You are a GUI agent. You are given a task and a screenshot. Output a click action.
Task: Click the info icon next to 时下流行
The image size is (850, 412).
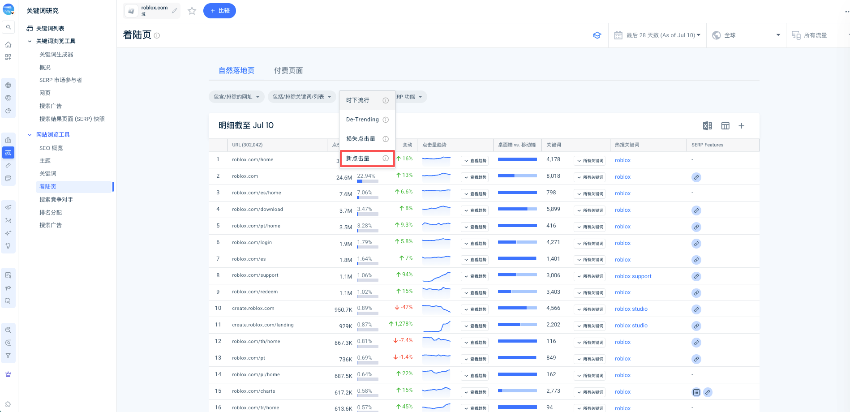386,100
